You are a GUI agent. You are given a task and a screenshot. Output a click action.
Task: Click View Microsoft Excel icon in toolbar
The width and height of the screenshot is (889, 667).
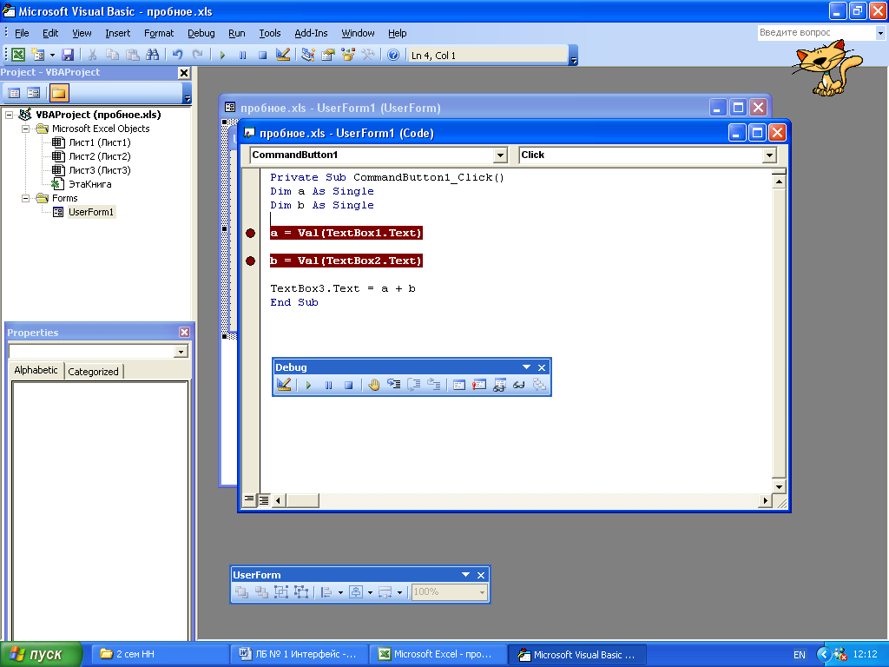[18, 55]
